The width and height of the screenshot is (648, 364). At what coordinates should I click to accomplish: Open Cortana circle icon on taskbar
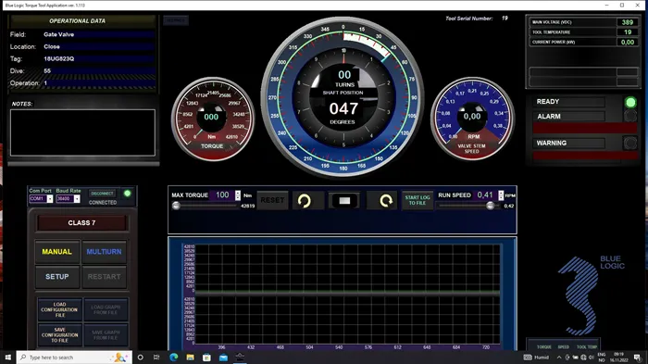[140, 357]
